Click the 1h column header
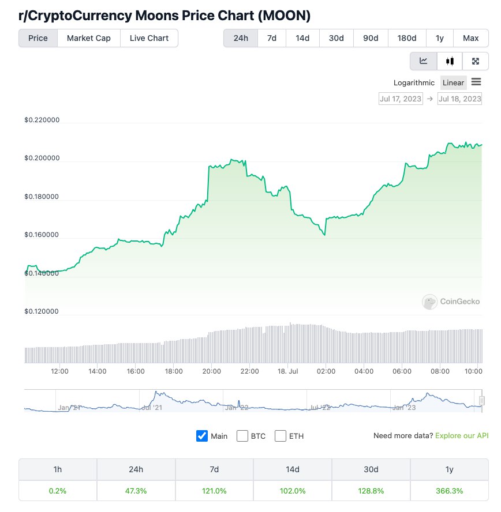Image resolution: width=501 pixels, height=512 pixels. pos(58,469)
